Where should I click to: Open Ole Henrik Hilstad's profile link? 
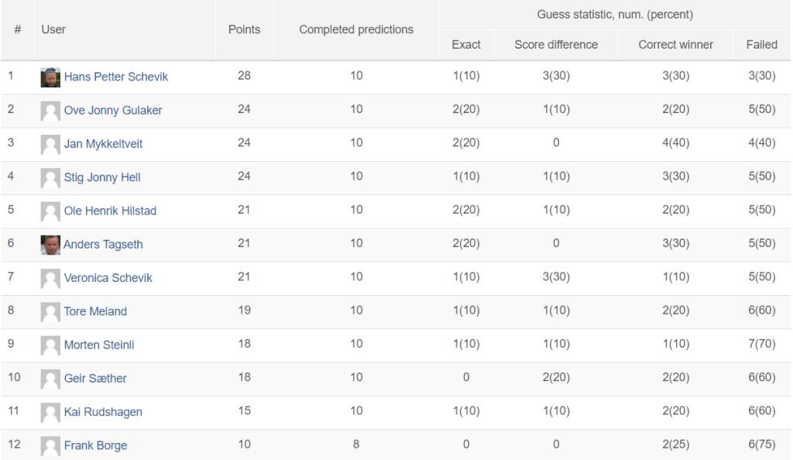point(110,211)
